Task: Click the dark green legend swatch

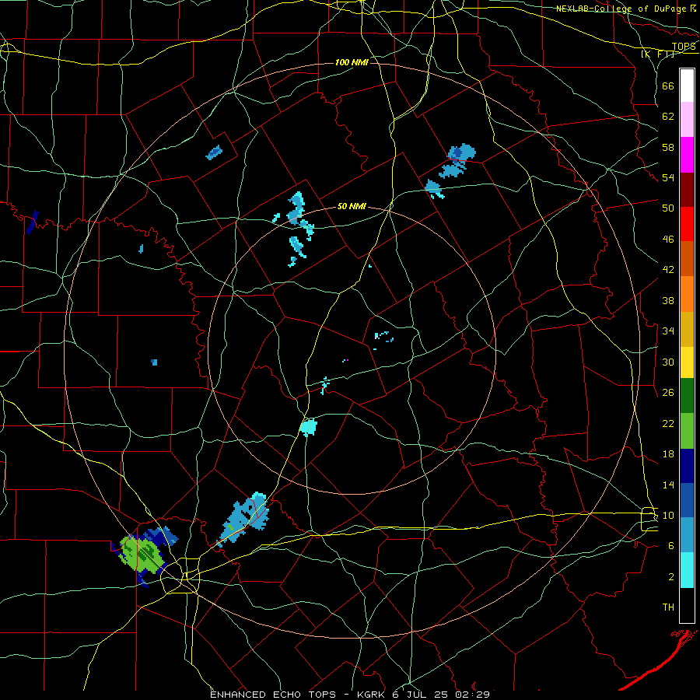Action: point(687,396)
